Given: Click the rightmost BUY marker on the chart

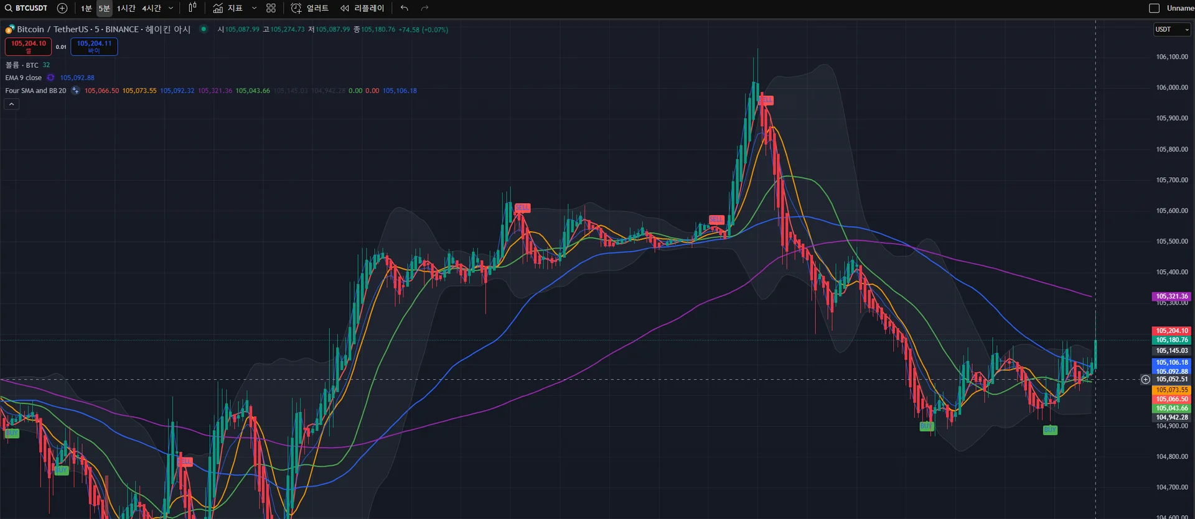Looking at the screenshot, I should click(1050, 429).
